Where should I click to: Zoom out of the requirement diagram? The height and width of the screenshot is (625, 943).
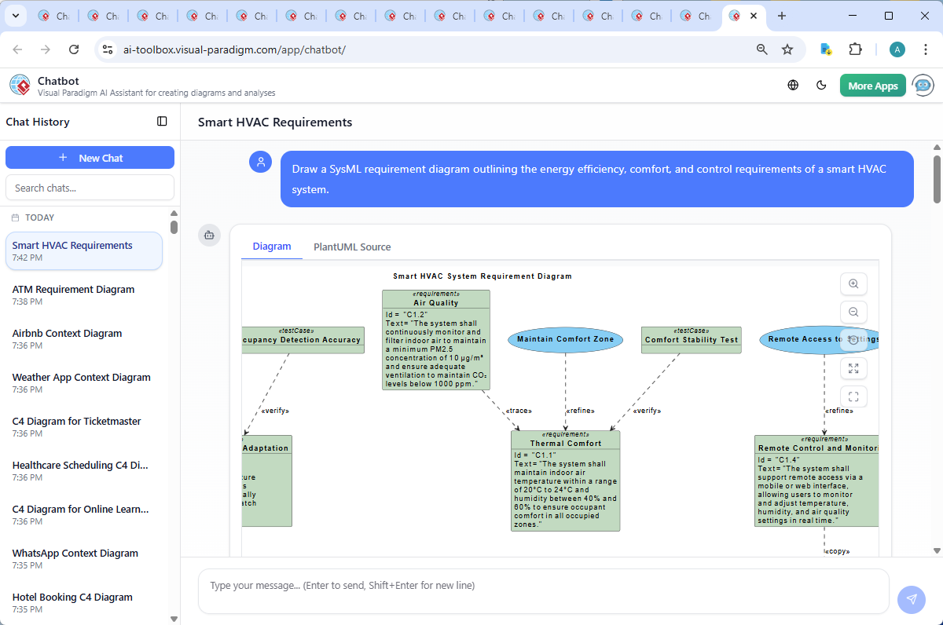point(853,312)
